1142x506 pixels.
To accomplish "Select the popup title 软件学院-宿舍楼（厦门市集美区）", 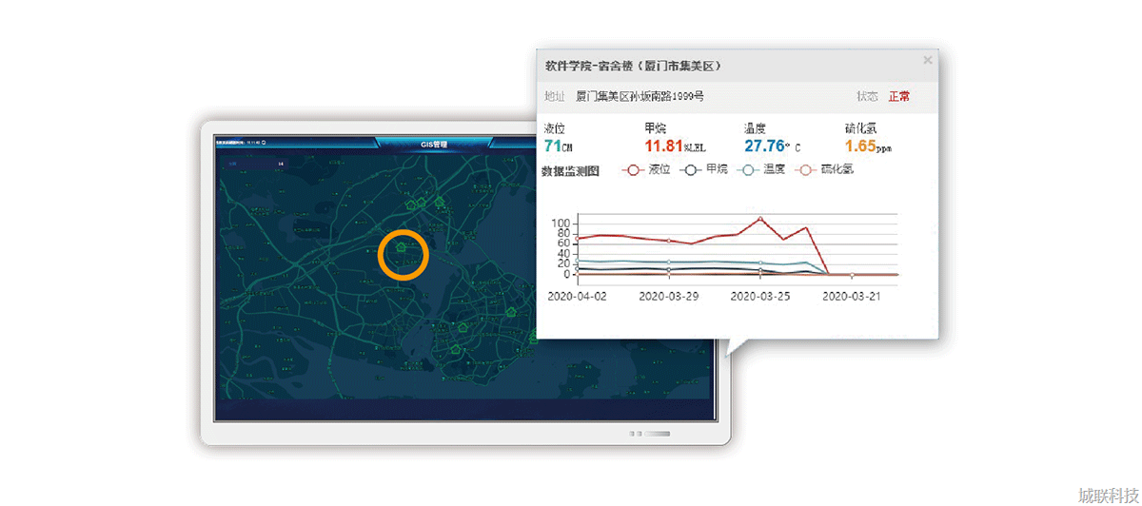I will [x=633, y=66].
